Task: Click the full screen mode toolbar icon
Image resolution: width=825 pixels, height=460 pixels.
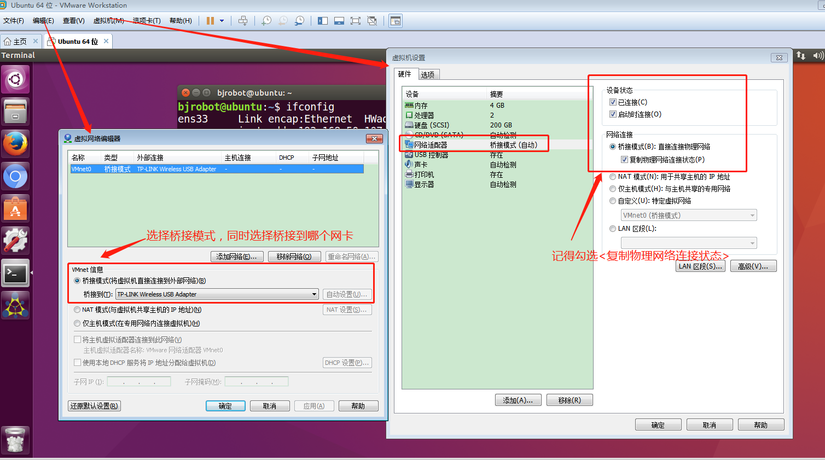Action: click(x=356, y=21)
